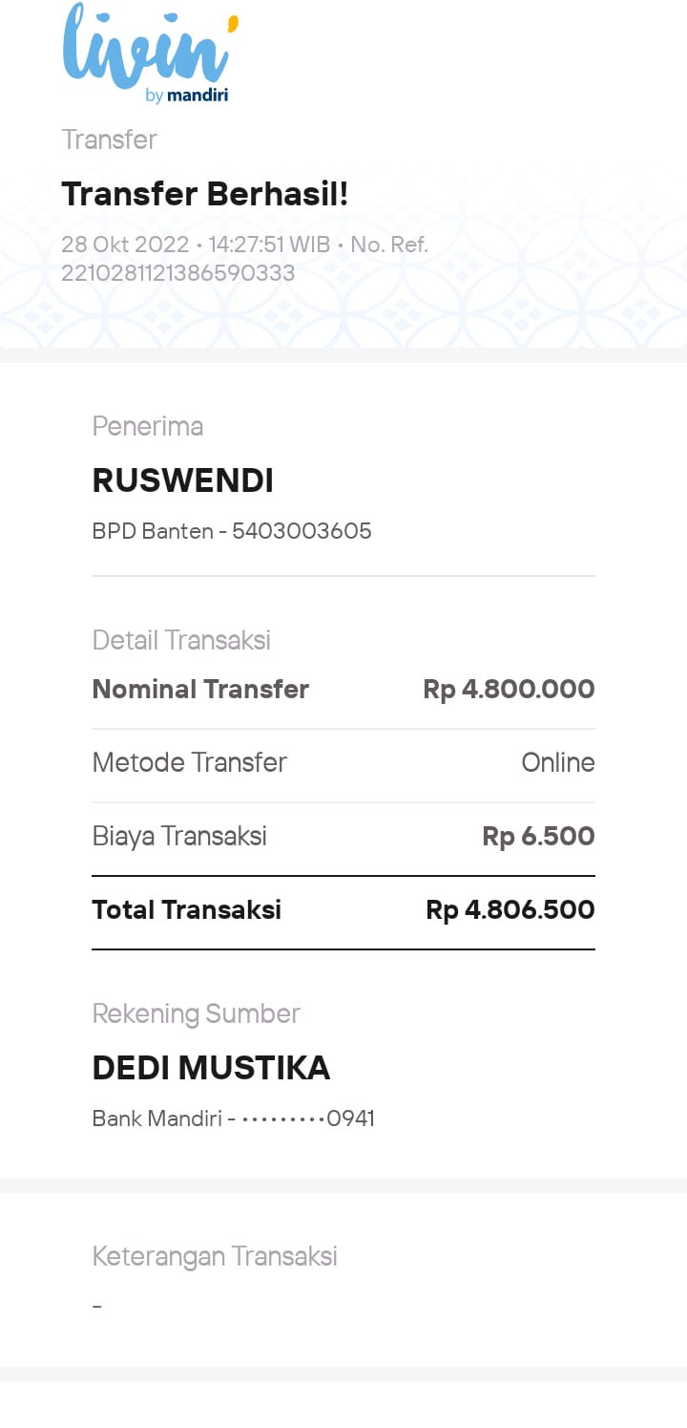This screenshot has height=1428, width=687.
Task: Select the 'Online' transfer method value
Action: 558,762
